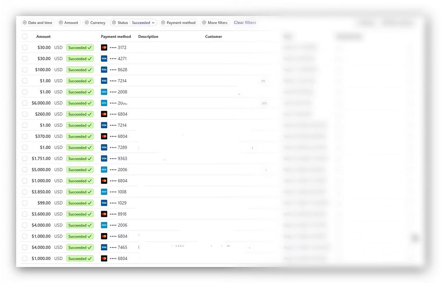This screenshot has width=441, height=283.
Task: Select checkbox next to $3,850.00
Action: click(25, 192)
